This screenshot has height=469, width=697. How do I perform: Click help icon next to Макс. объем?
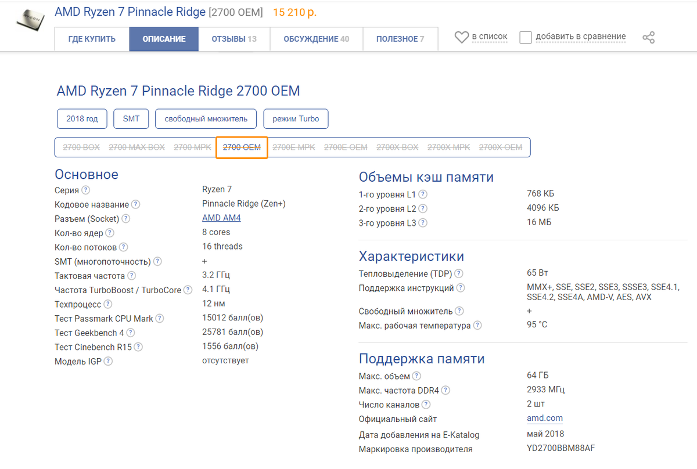pyautogui.click(x=416, y=376)
